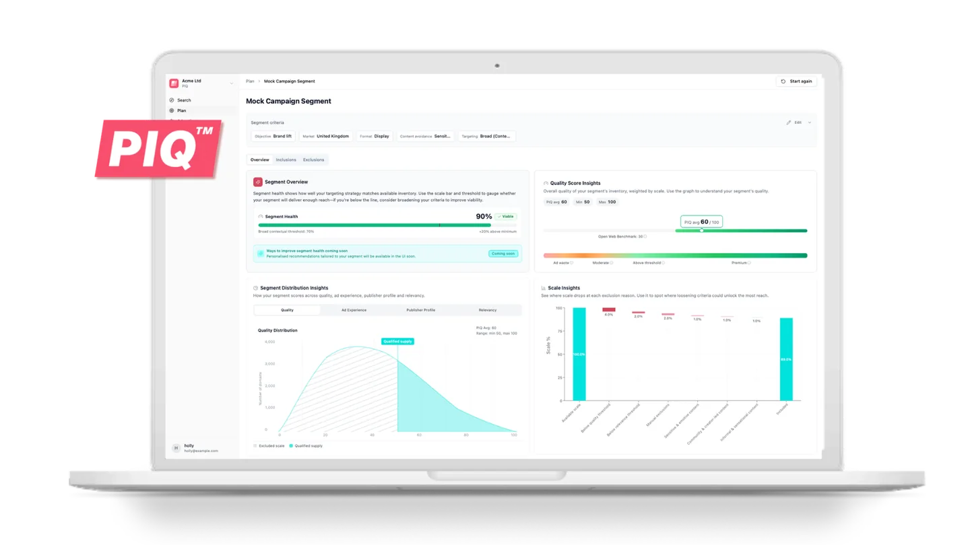The width and height of the screenshot is (970, 545).
Task: Click info icon next to Premium
Action: coord(748,263)
